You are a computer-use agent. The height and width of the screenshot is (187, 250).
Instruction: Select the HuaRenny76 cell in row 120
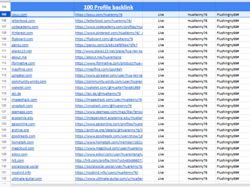[197, 106]
